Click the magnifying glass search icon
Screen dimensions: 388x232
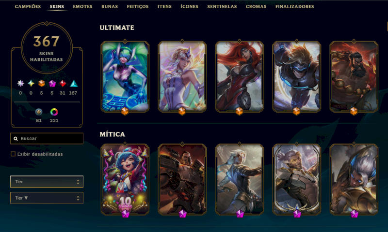pyautogui.click(x=16, y=139)
